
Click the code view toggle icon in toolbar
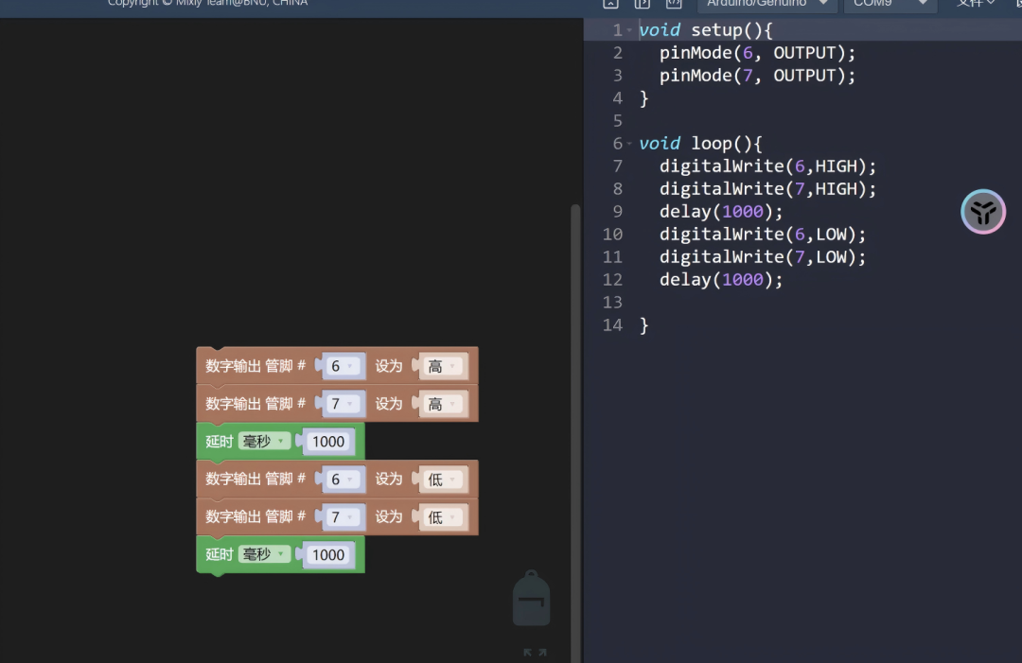tap(673, 4)
